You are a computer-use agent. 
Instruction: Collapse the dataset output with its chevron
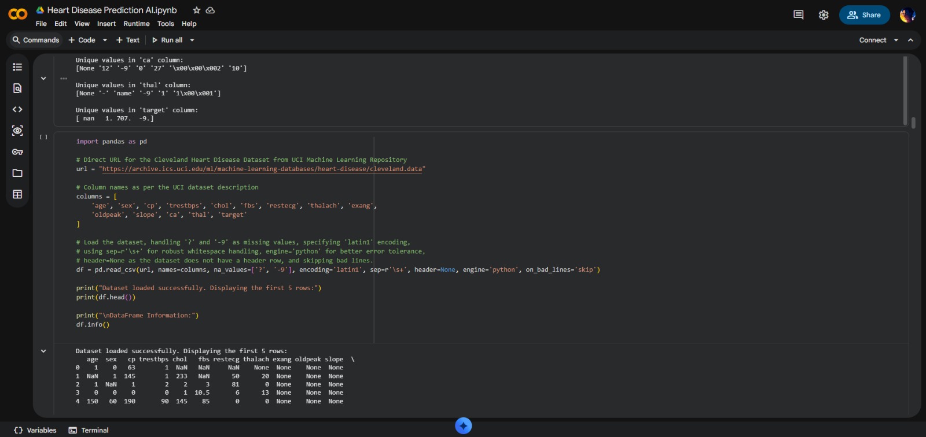pos(43,351)
